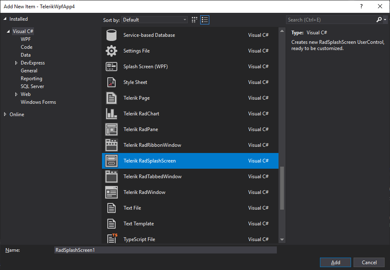Expand the Online section
Image resolution: width=390 pixels, height=270 pixels.
coord(5,114)
